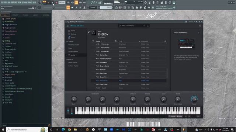The width and height of the screenshot is (236, 132).
Task: Open the playlist view icon
Action: tap(117, 7)
